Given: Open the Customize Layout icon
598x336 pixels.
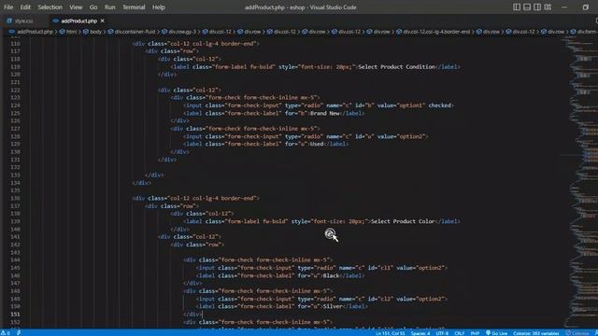Looking at the screenshot, I should [x=548, y=7].
